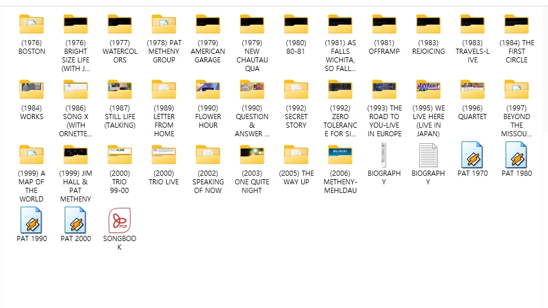The width and height of the screenshot is (548, 308).
Task: Select the BIOGRAPHY tall image thumbnail file
Action: tap(384, 155)
